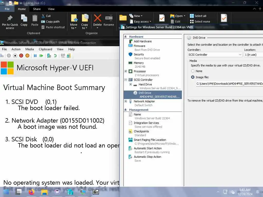Click Pin to Quick access in Explorer ribbon
263x197 pixels.
point(10,22)
